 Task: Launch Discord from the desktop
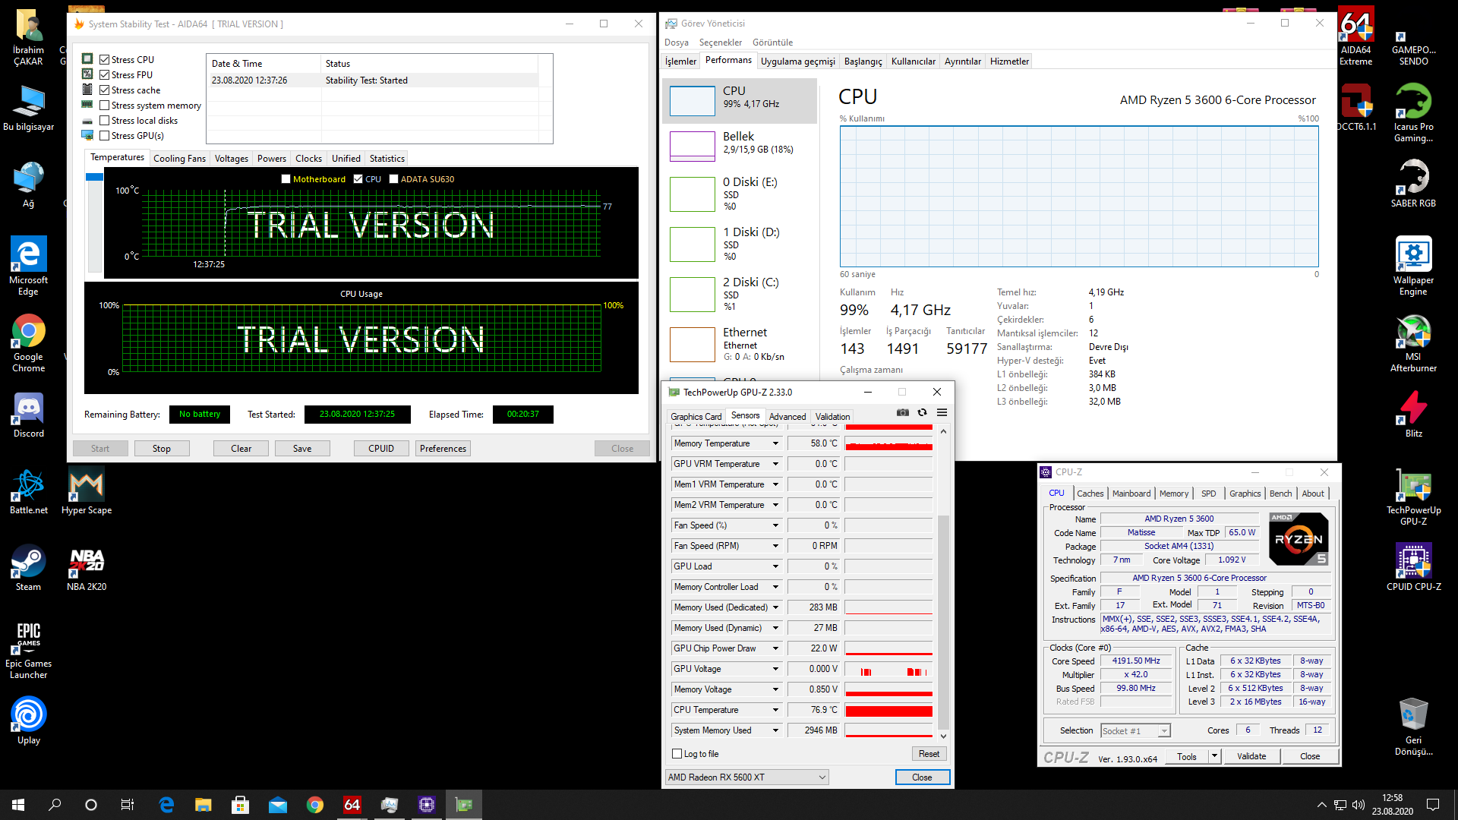(x=29, y=415)
